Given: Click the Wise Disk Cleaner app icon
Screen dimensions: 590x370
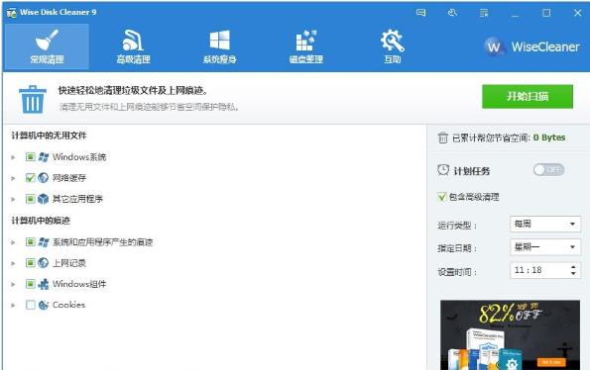Looking at the screenshot, I should pyautogui.click(x=11, y=13).
